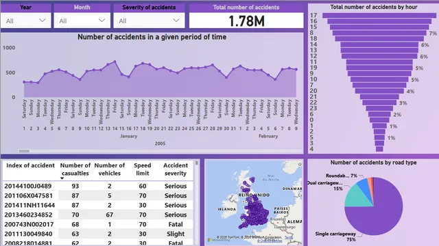Click the February axis label
Viewport: 439px width, 246px height.
[x=268, y=136]
